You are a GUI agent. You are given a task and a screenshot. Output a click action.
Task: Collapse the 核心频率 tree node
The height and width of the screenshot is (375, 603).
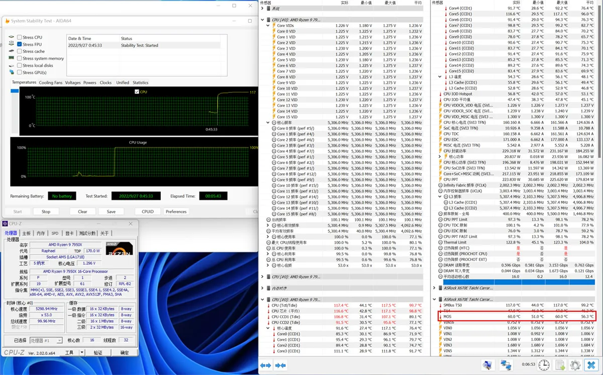point(268,122)
